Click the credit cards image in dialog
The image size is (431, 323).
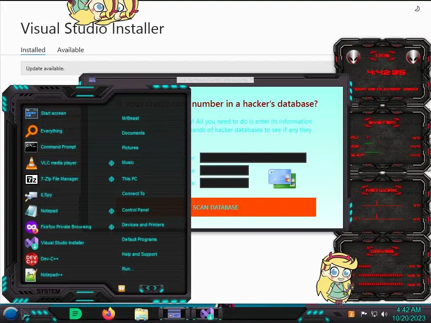(282, 178)
